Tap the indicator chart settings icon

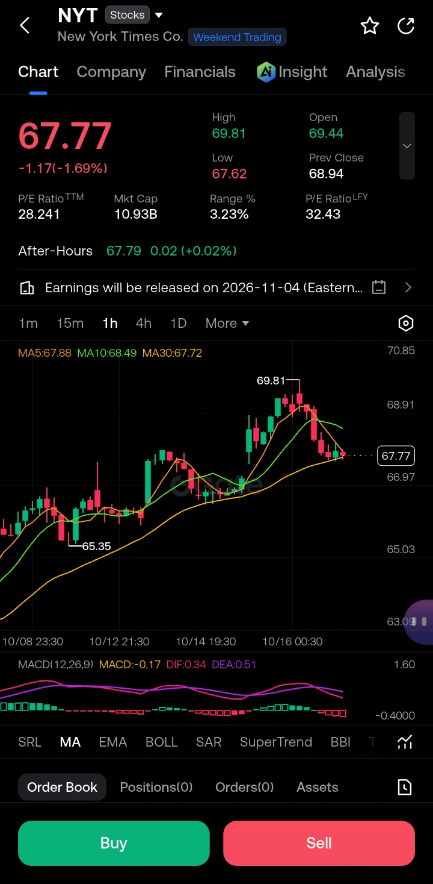(405, 742)
